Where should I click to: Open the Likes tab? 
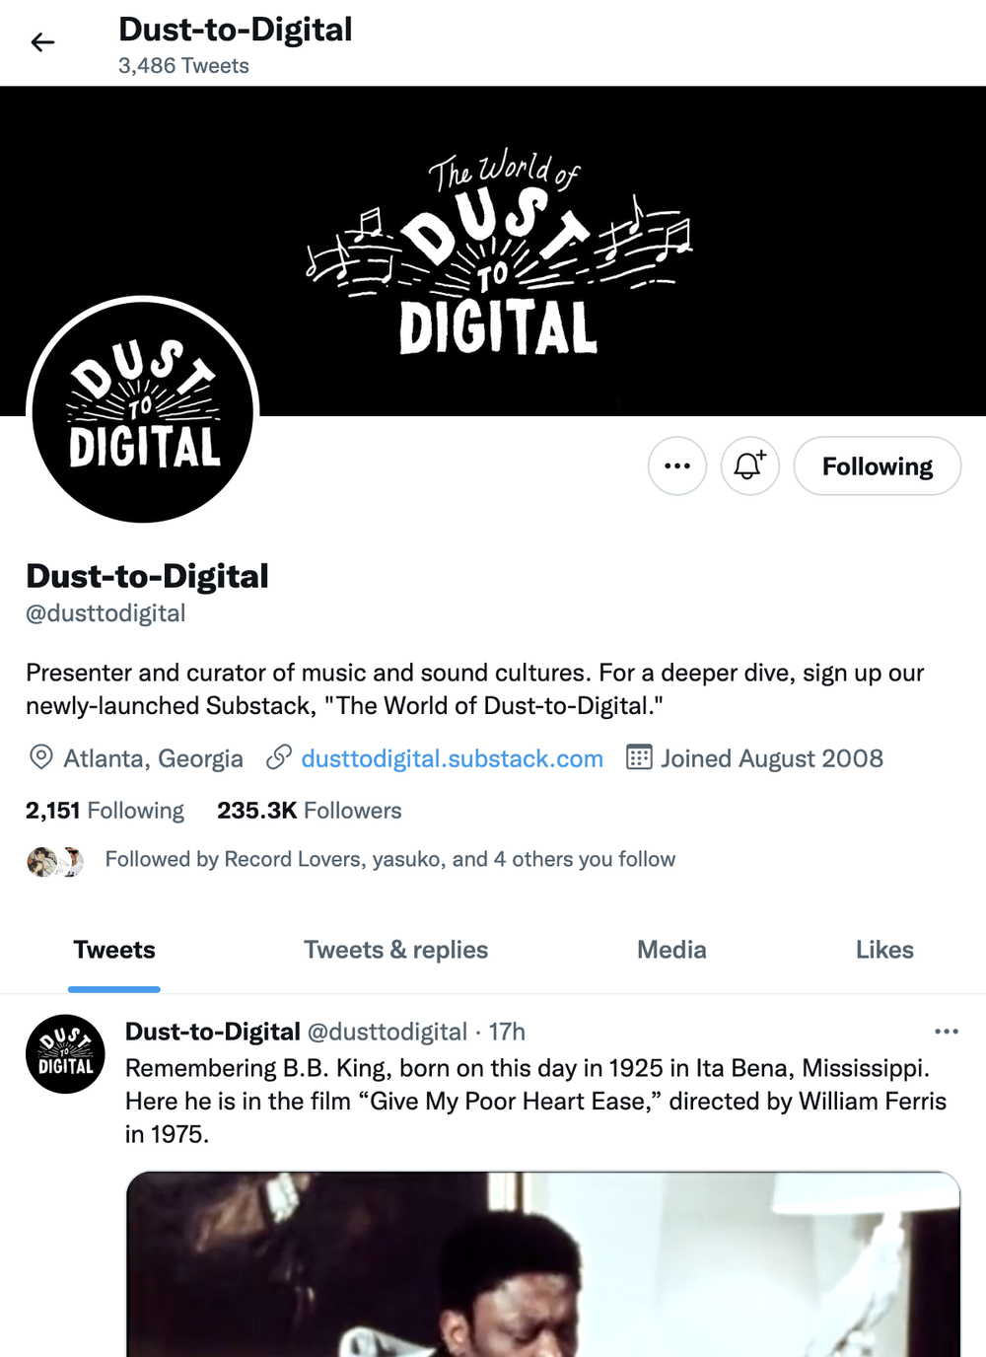884,950
